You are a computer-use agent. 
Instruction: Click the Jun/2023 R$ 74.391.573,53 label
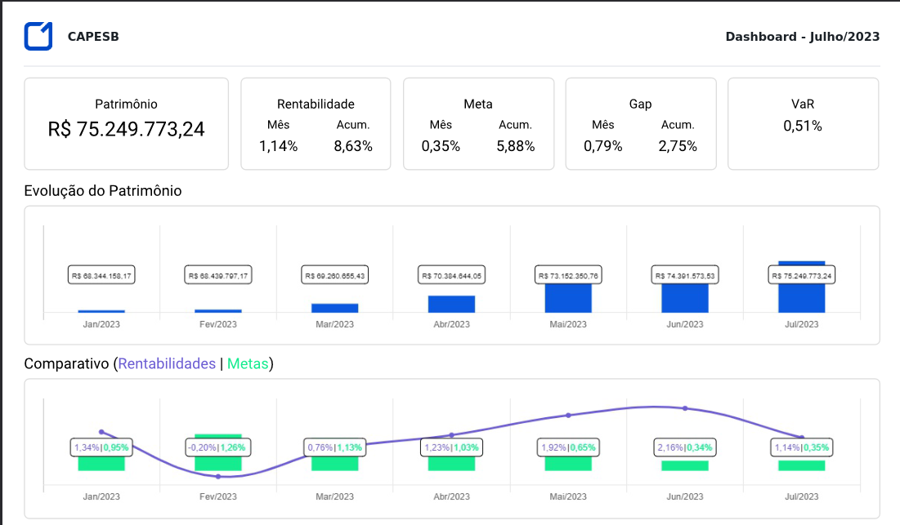(x=685, y=276)
